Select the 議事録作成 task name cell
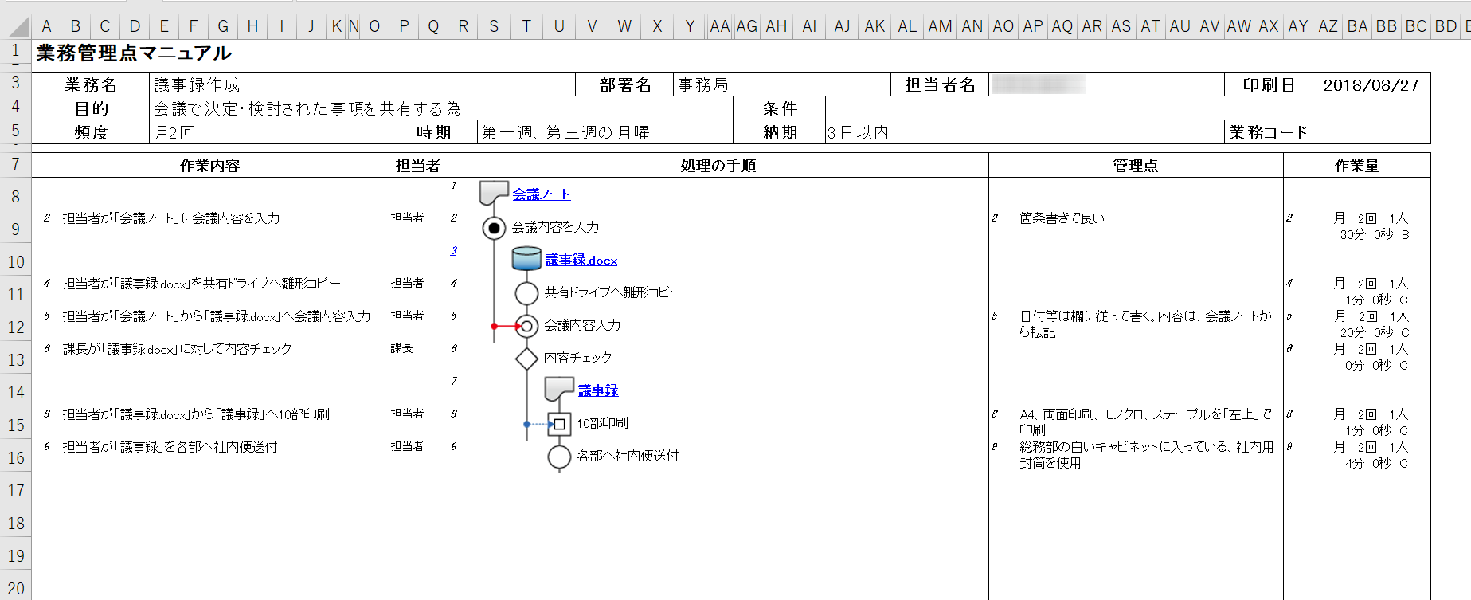 click(x=362, y=85)
